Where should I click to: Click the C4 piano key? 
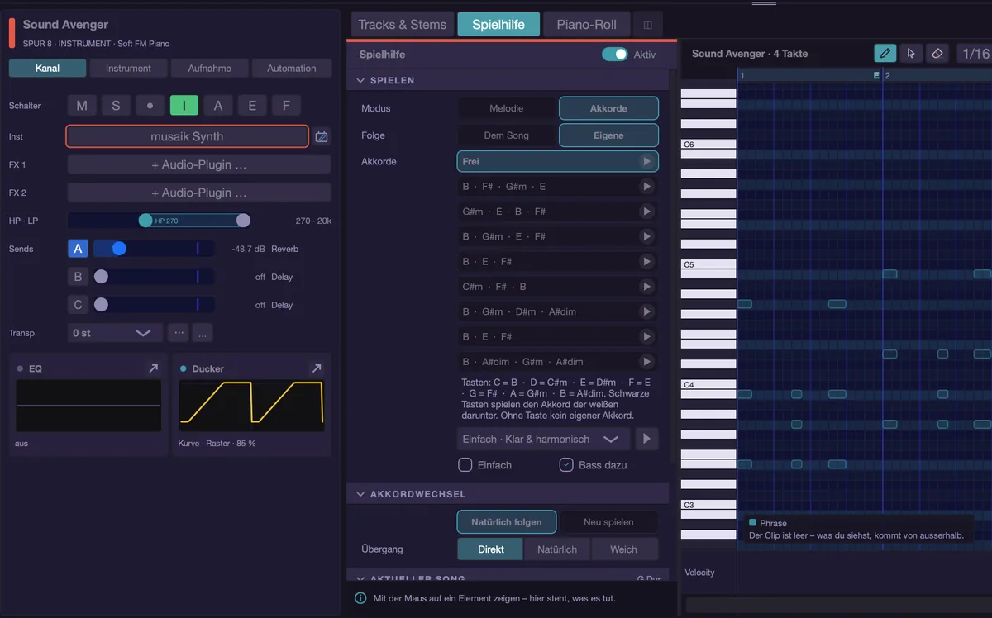(x=708, y=384)
